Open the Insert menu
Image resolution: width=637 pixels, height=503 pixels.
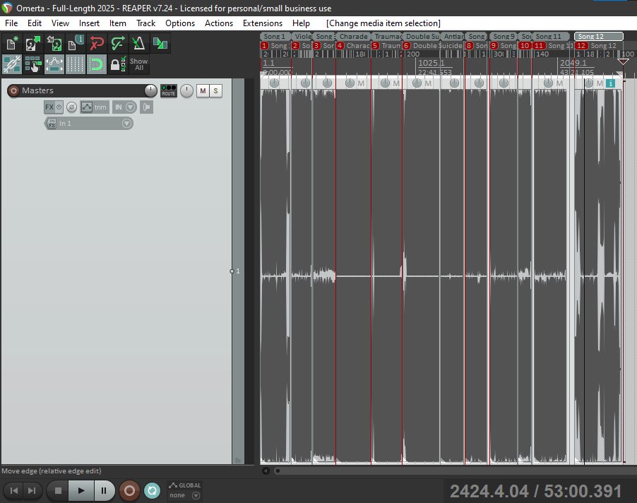pos(89,23)
